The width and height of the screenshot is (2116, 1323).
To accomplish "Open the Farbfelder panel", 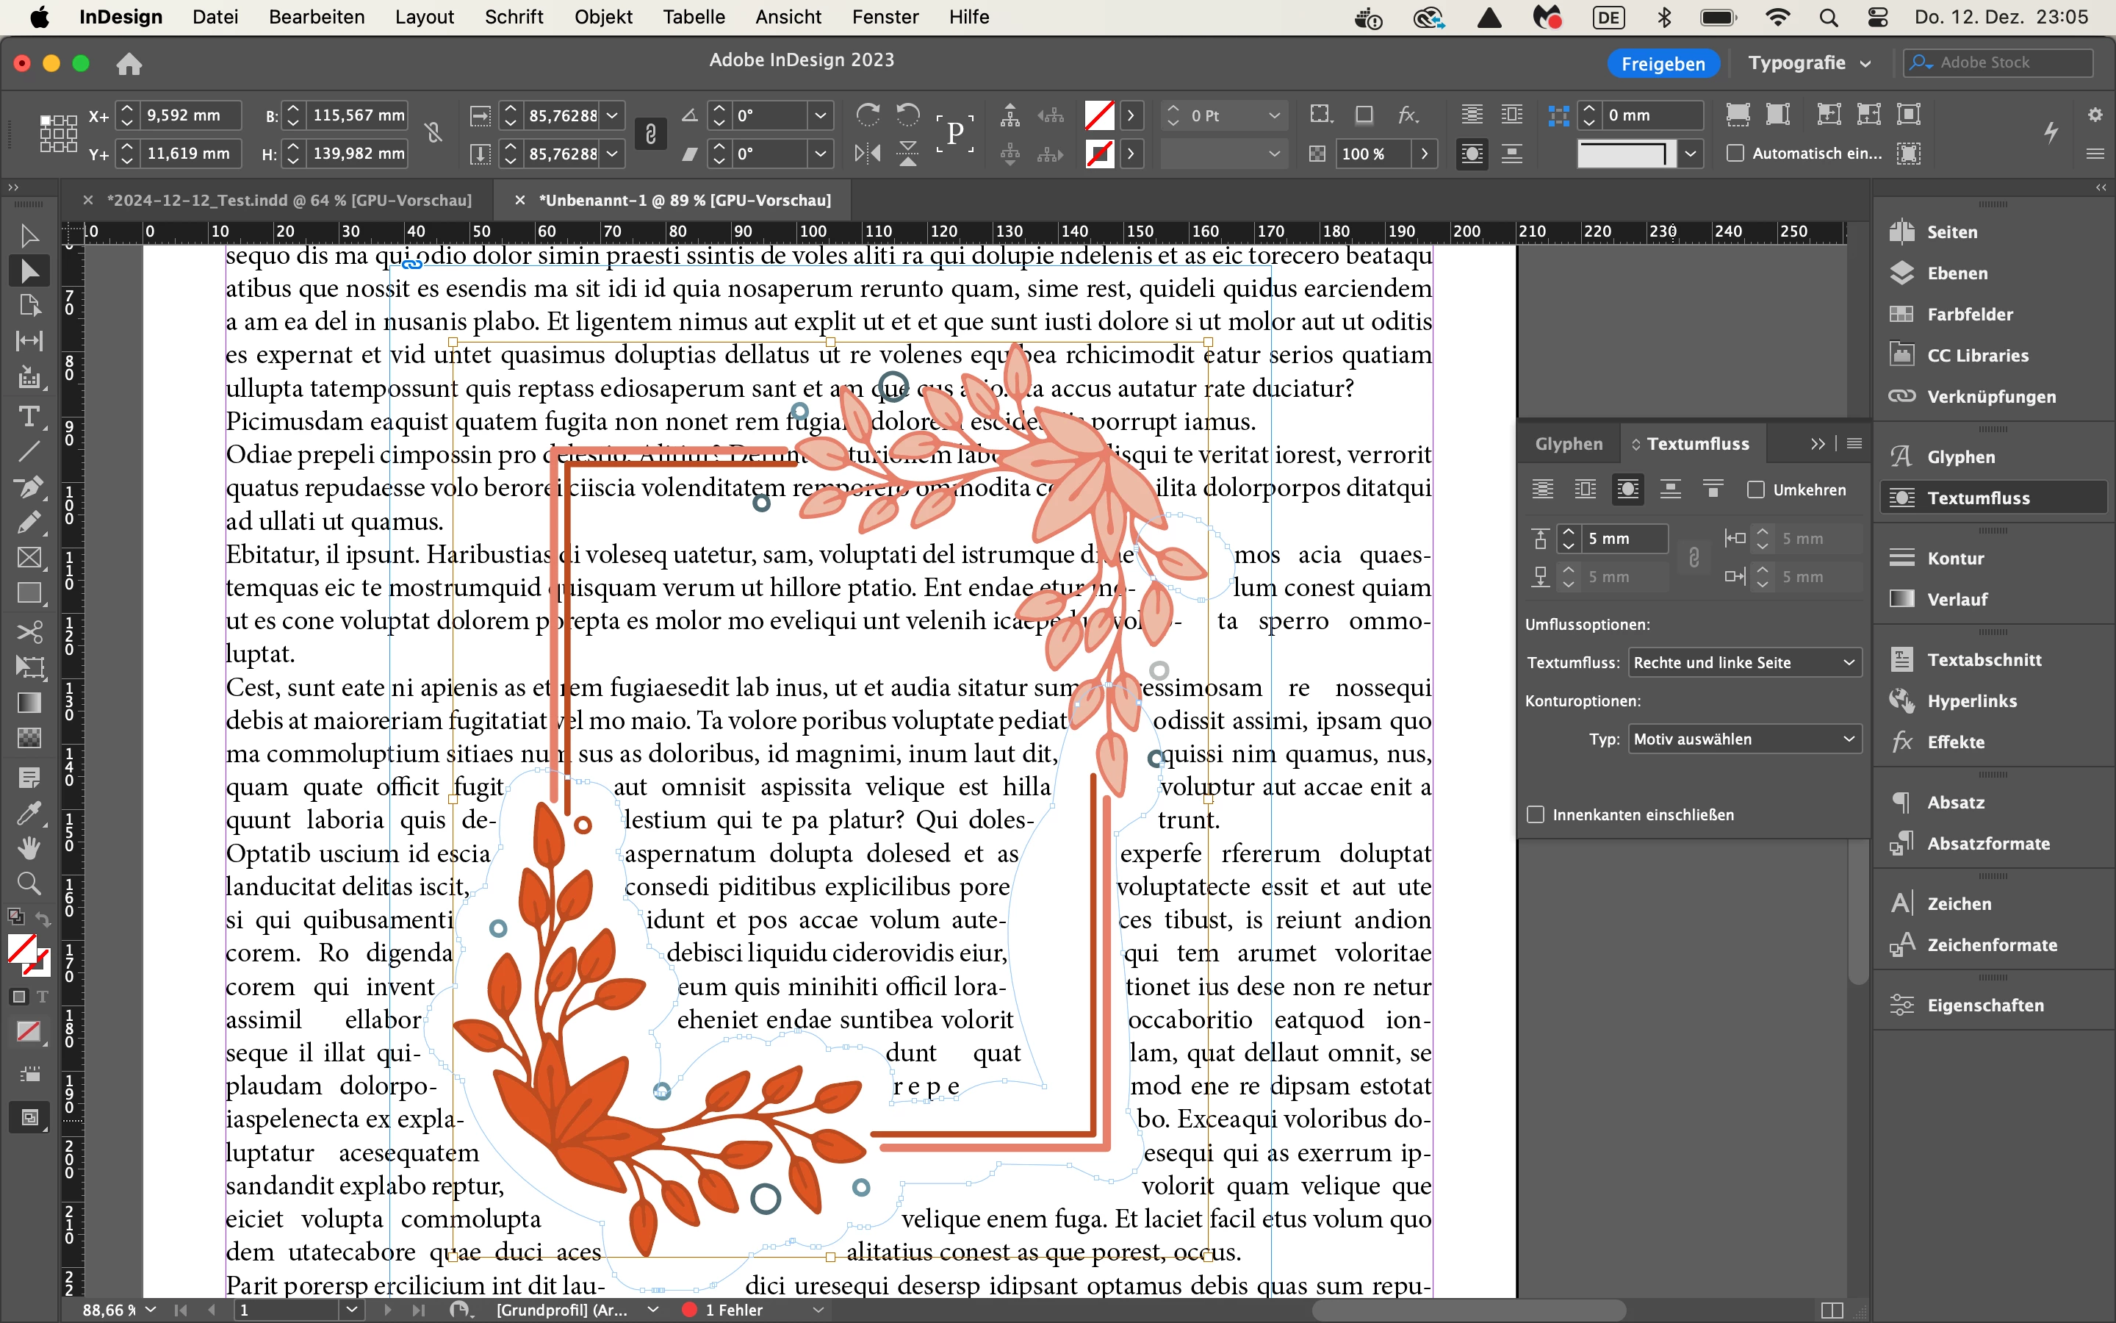I will (1969, 314).
